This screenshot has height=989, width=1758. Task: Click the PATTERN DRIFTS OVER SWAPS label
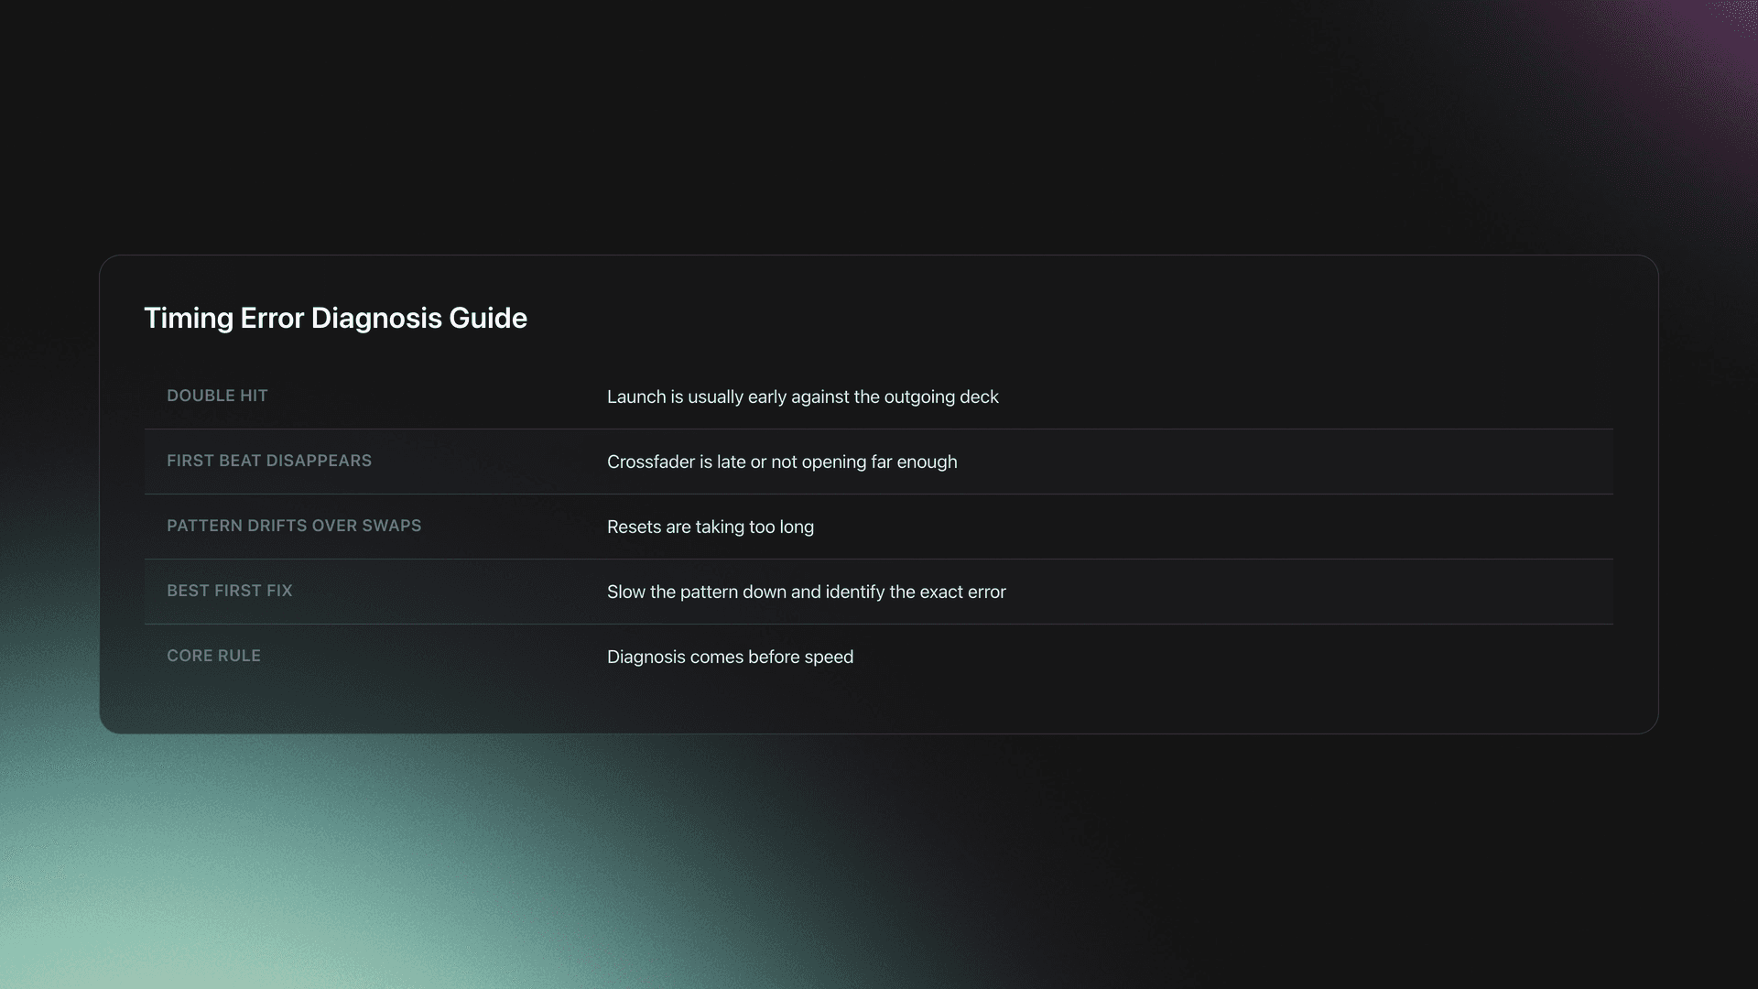(294, 526)
